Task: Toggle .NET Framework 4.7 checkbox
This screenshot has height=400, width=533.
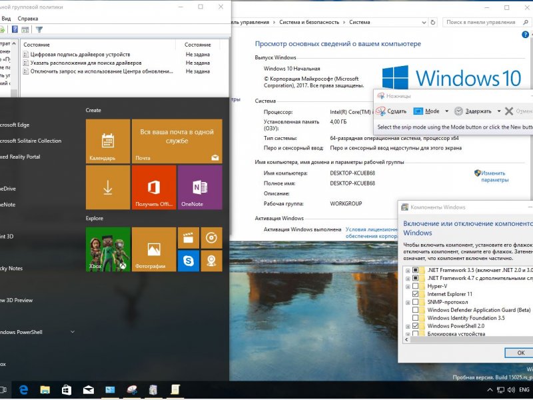Action: tap(415, 278)
